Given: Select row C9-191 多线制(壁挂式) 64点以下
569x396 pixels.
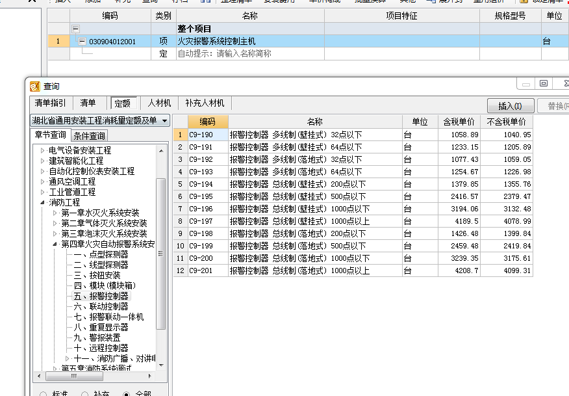Looking at the screenshot, I should point(315,147).
